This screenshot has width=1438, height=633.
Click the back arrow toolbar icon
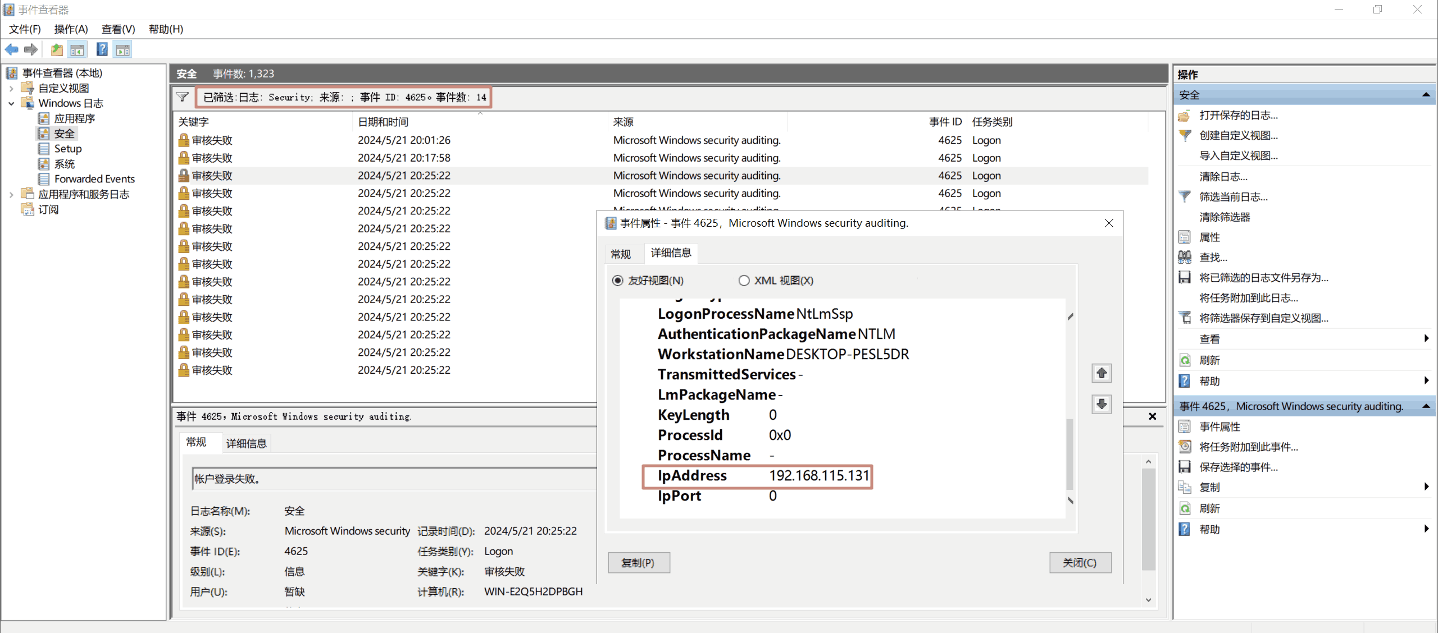click(11, 50)
